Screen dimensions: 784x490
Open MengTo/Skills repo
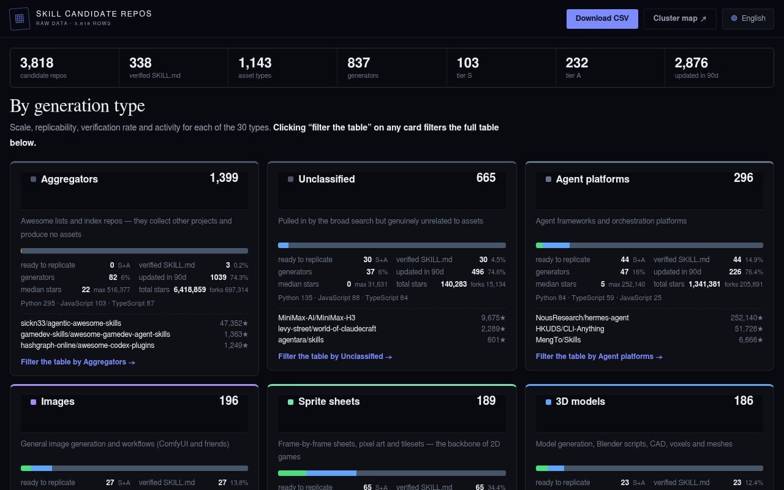tap(559, 340)
